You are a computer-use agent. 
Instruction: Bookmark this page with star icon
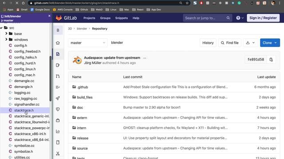[x=187, y=3]
